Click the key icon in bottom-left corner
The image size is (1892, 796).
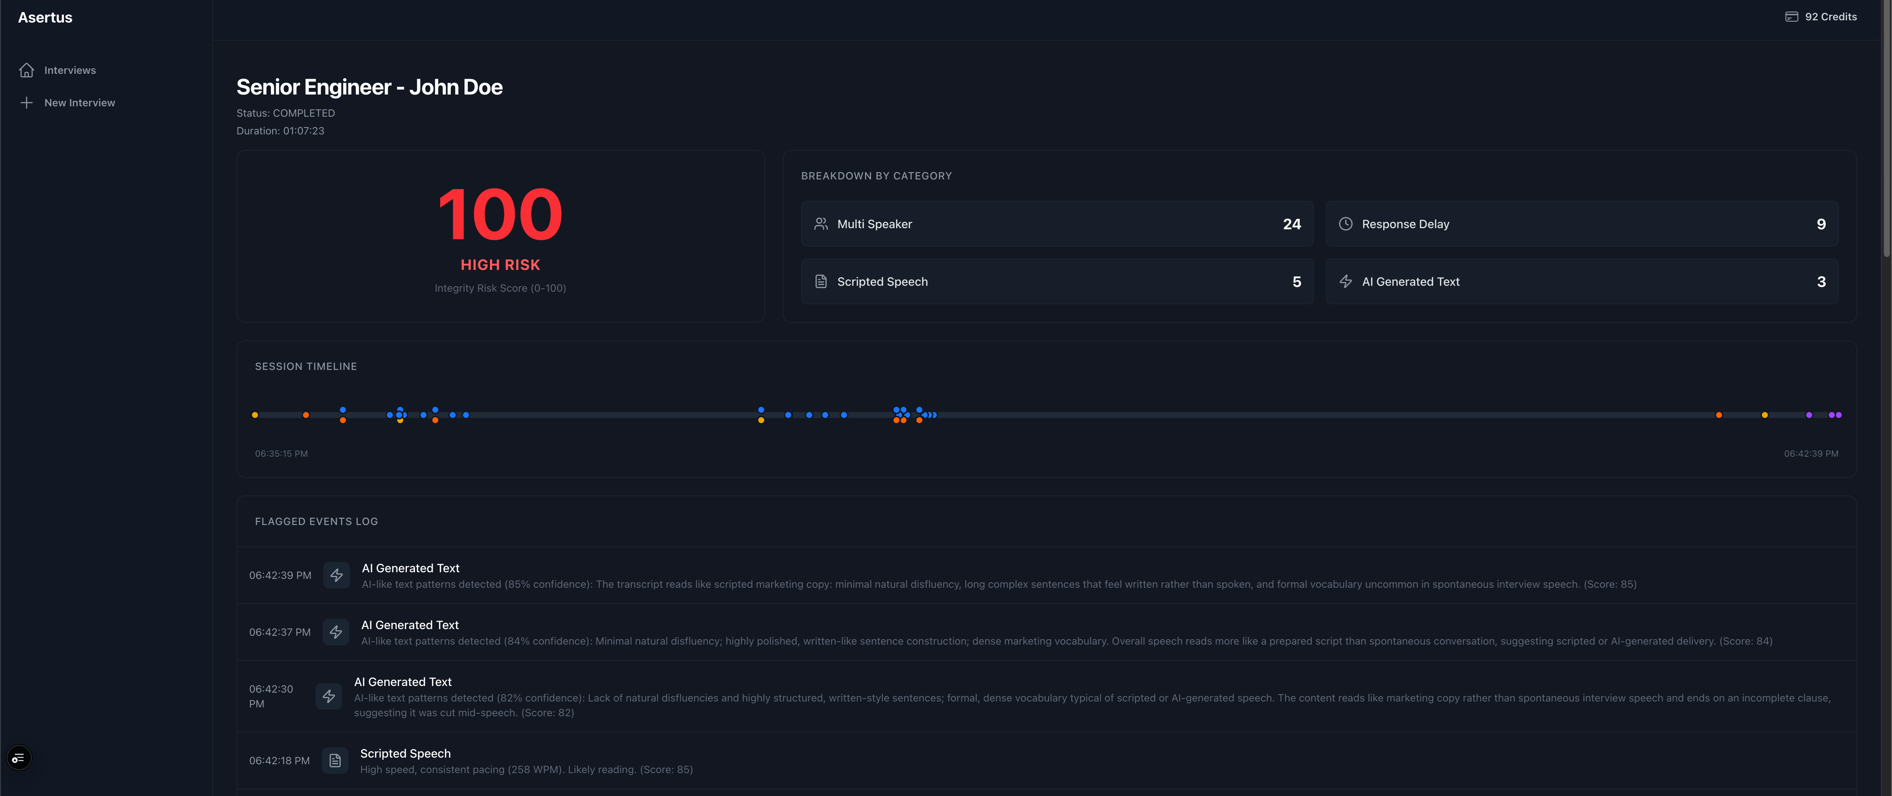18,757
